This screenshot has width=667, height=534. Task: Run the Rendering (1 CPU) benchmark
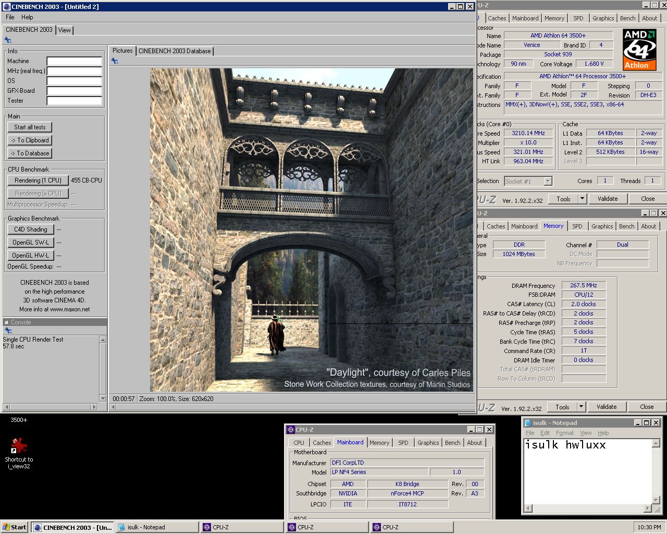tap(38, 180)
